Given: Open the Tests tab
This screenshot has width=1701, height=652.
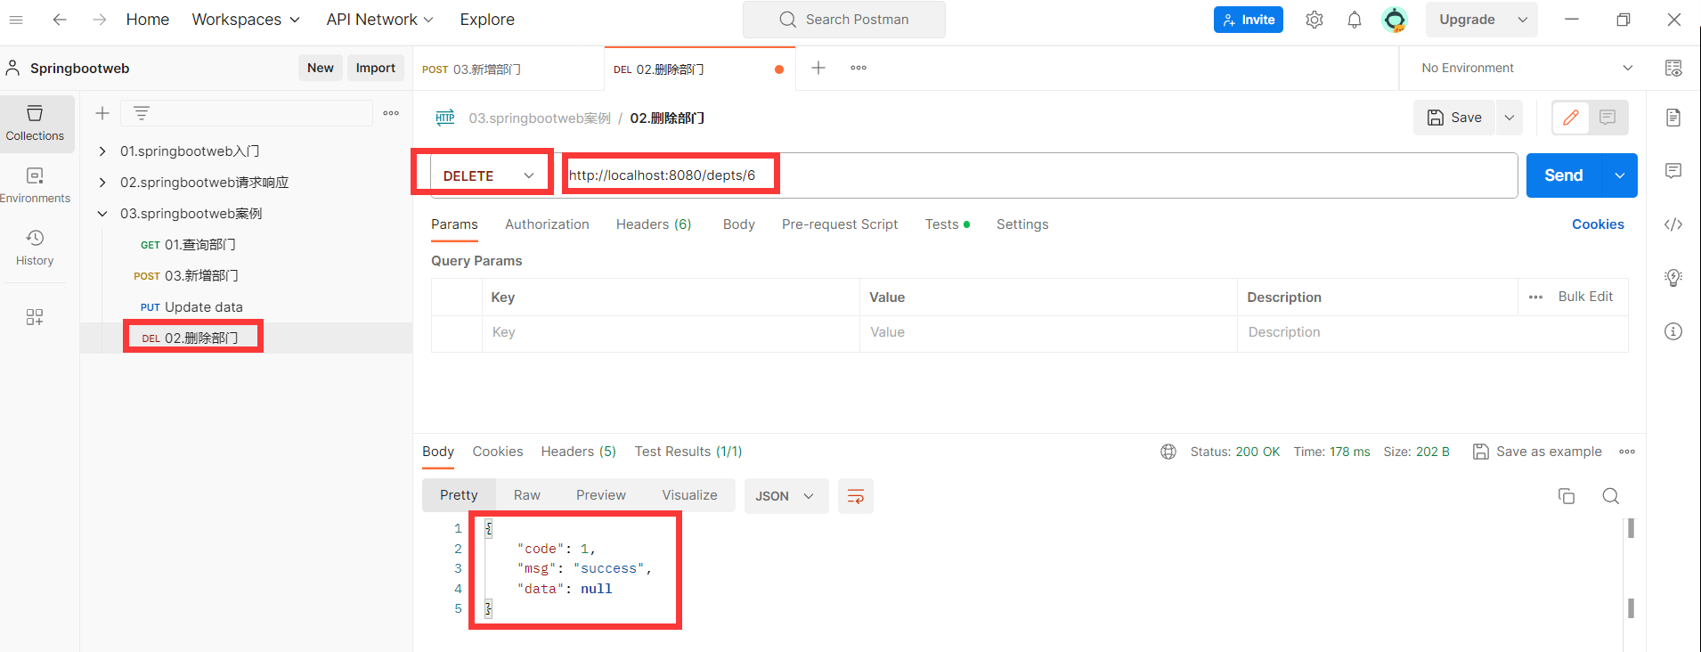Looking at the screenshot, I should click(947, 224).
